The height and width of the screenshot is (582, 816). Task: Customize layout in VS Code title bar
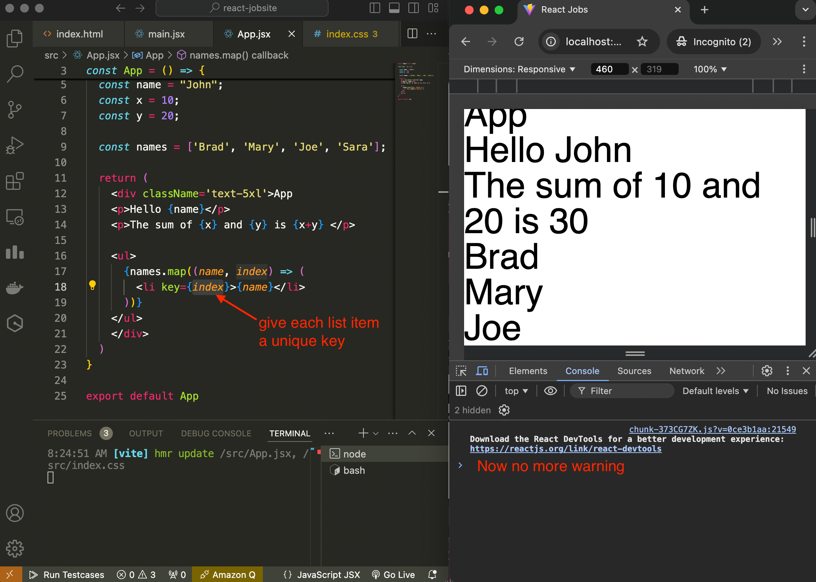(433, 8)
